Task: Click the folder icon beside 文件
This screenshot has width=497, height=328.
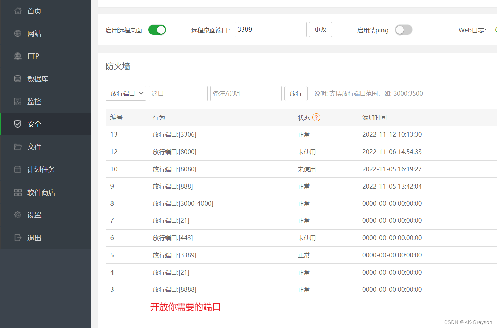Action: point(18,147)
